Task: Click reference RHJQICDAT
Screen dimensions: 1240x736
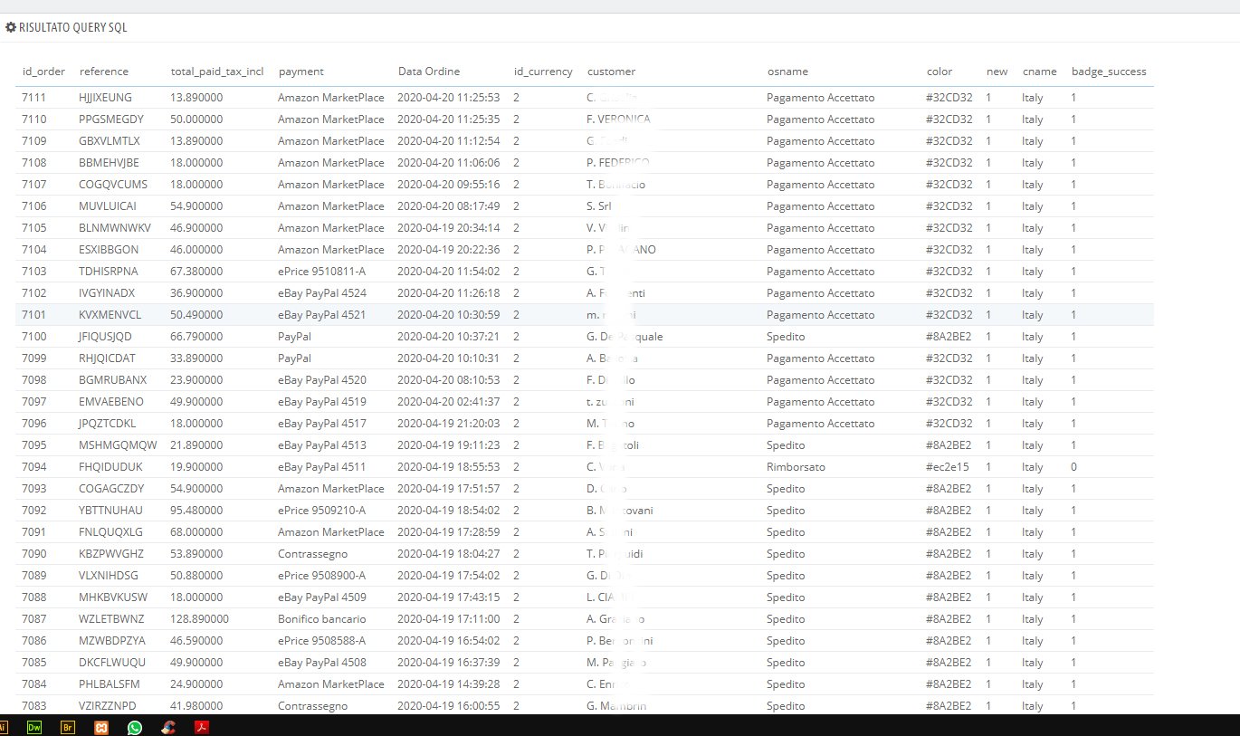Action: coord(106,358)
